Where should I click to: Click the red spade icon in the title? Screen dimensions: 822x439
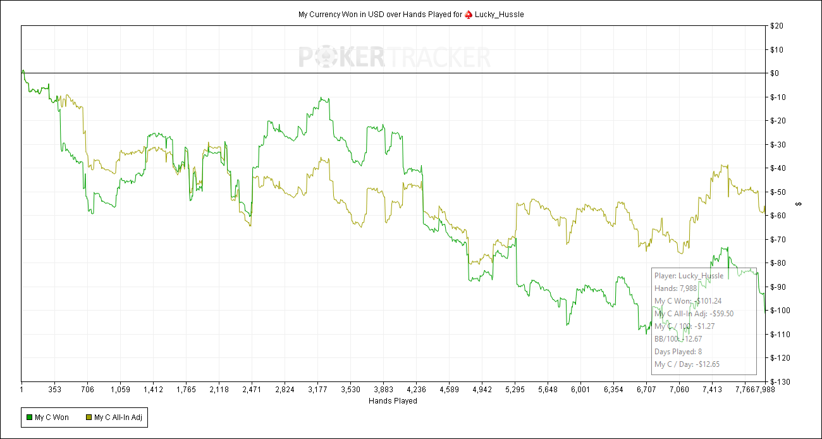point(469,14)
